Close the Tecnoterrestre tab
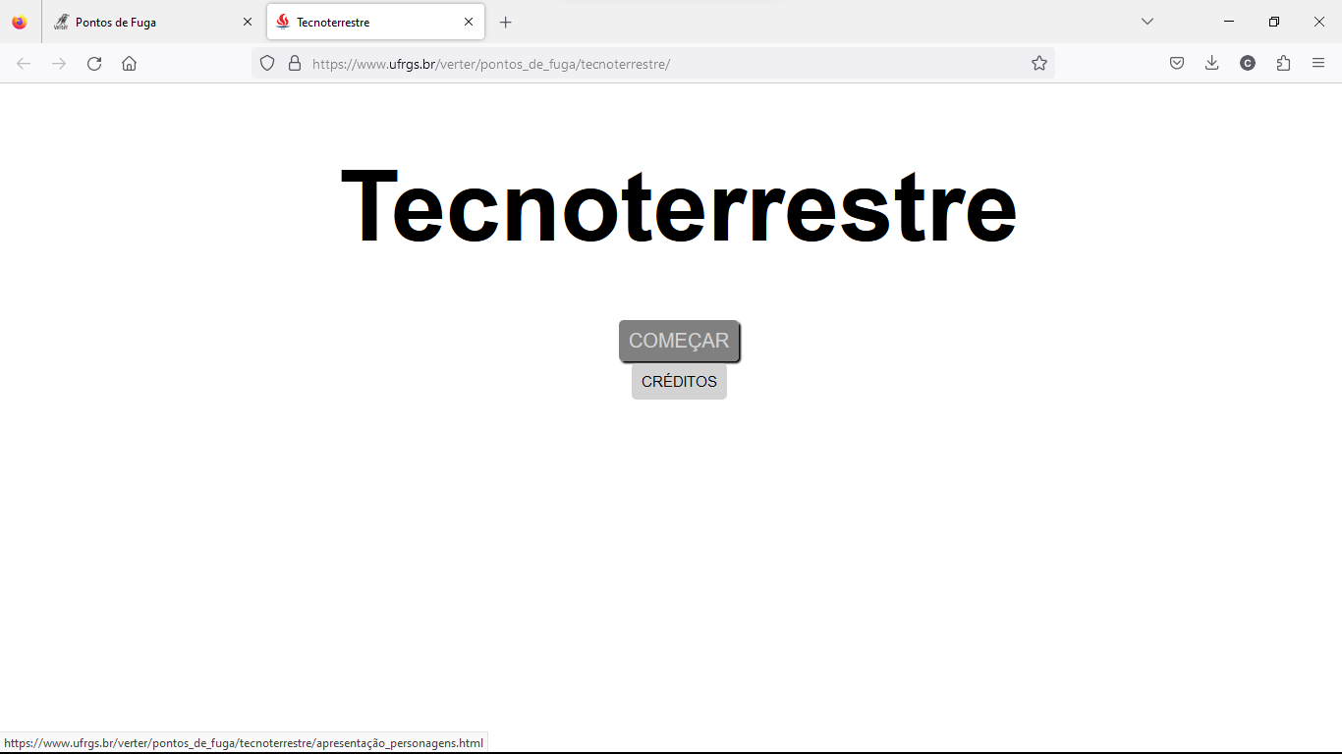 [x=469, y=22]
